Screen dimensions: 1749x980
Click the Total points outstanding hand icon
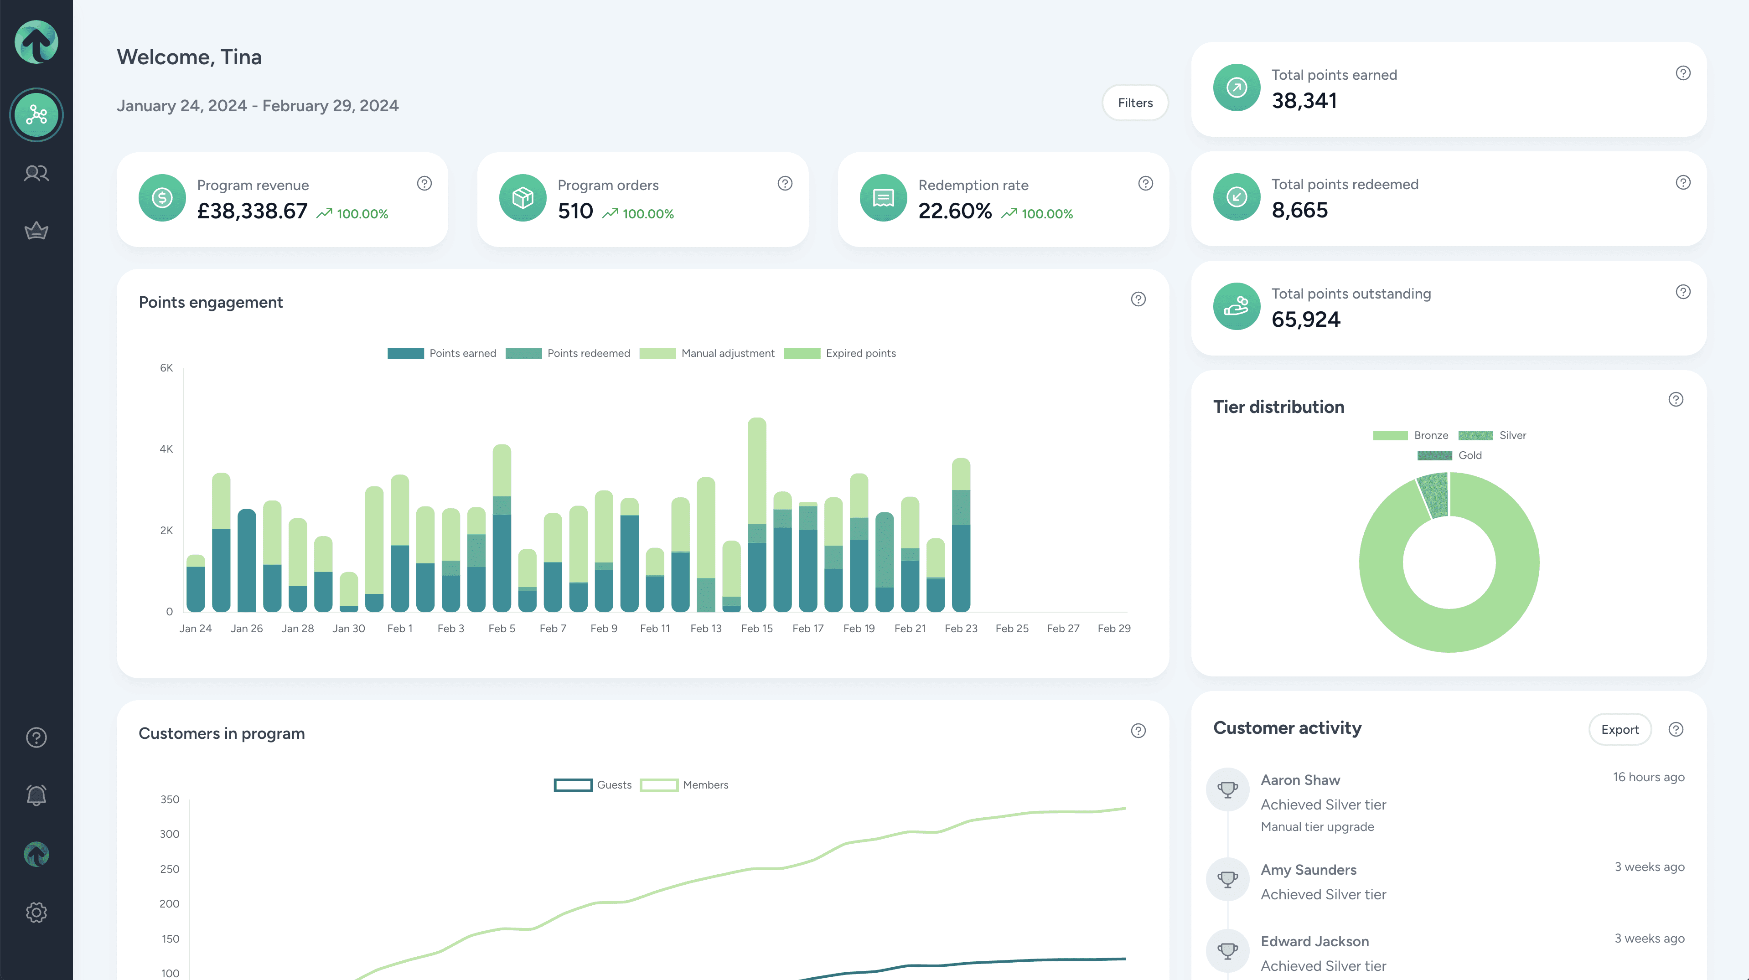1237,306
